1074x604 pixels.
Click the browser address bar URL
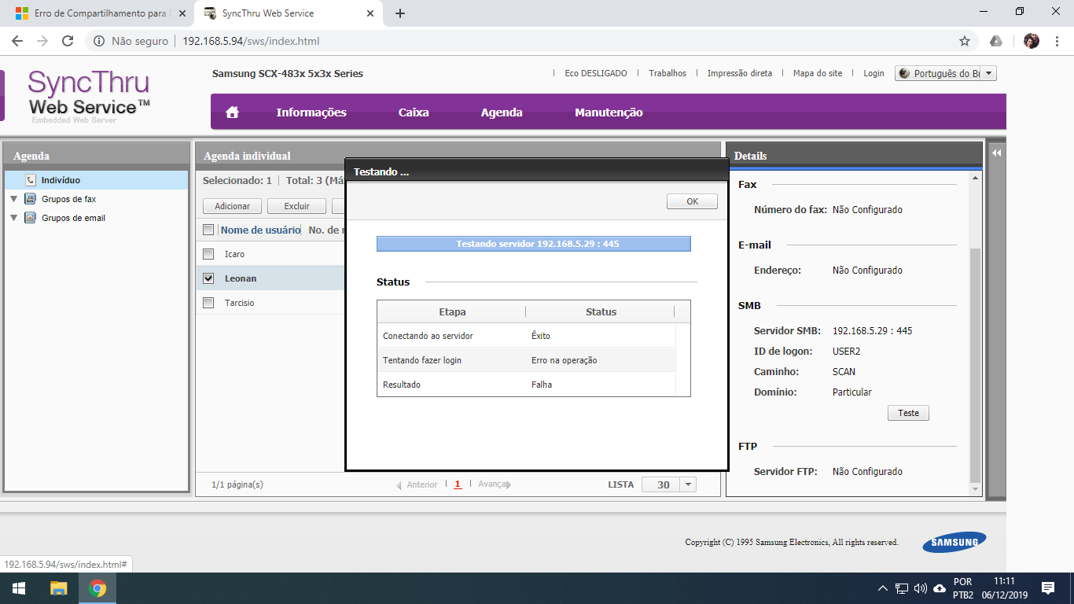251,41
